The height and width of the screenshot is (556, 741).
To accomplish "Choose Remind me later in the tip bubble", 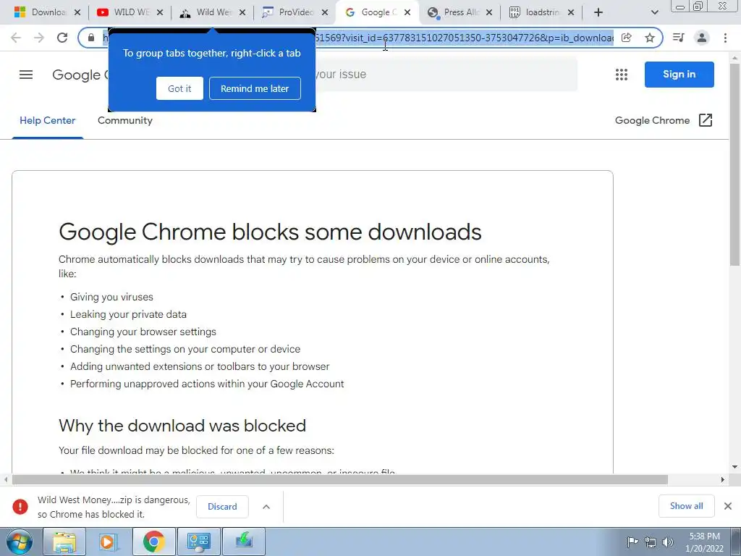I will pos(255,88).
